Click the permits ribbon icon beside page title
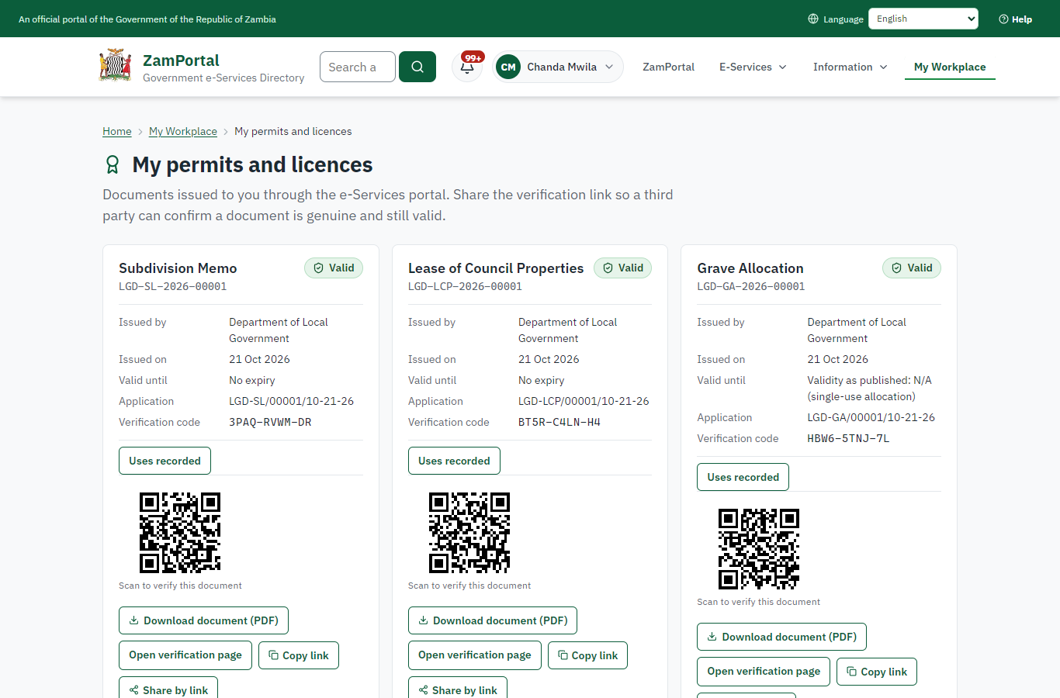 [113, 164]
